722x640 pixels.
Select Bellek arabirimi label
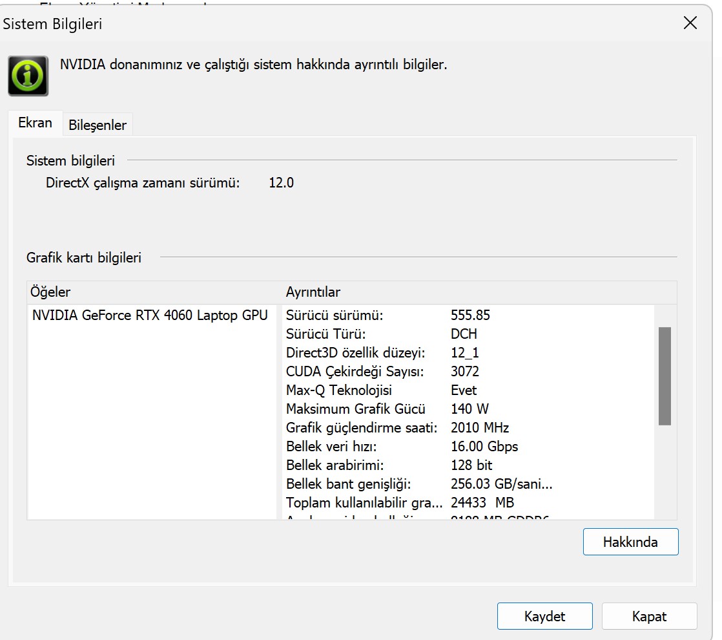[x=335, y=465]
